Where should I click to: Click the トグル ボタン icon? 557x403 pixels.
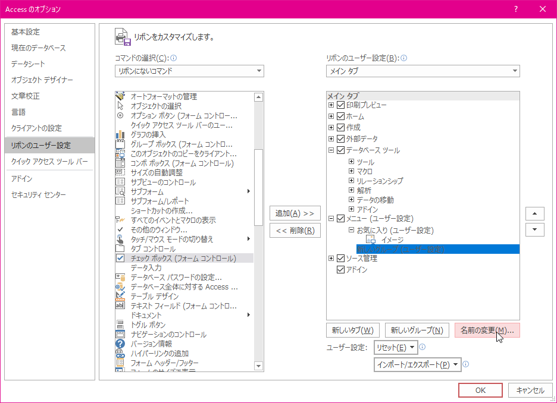(x=120, y=325)
